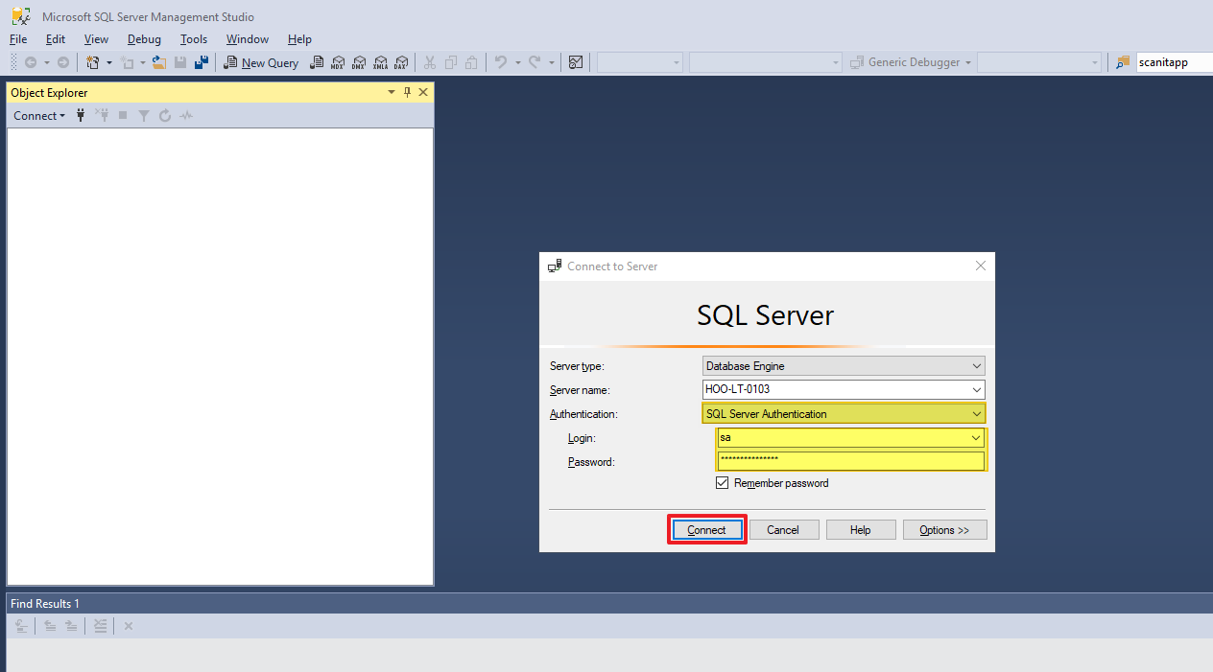Click the Password input field

click(851, 461)
